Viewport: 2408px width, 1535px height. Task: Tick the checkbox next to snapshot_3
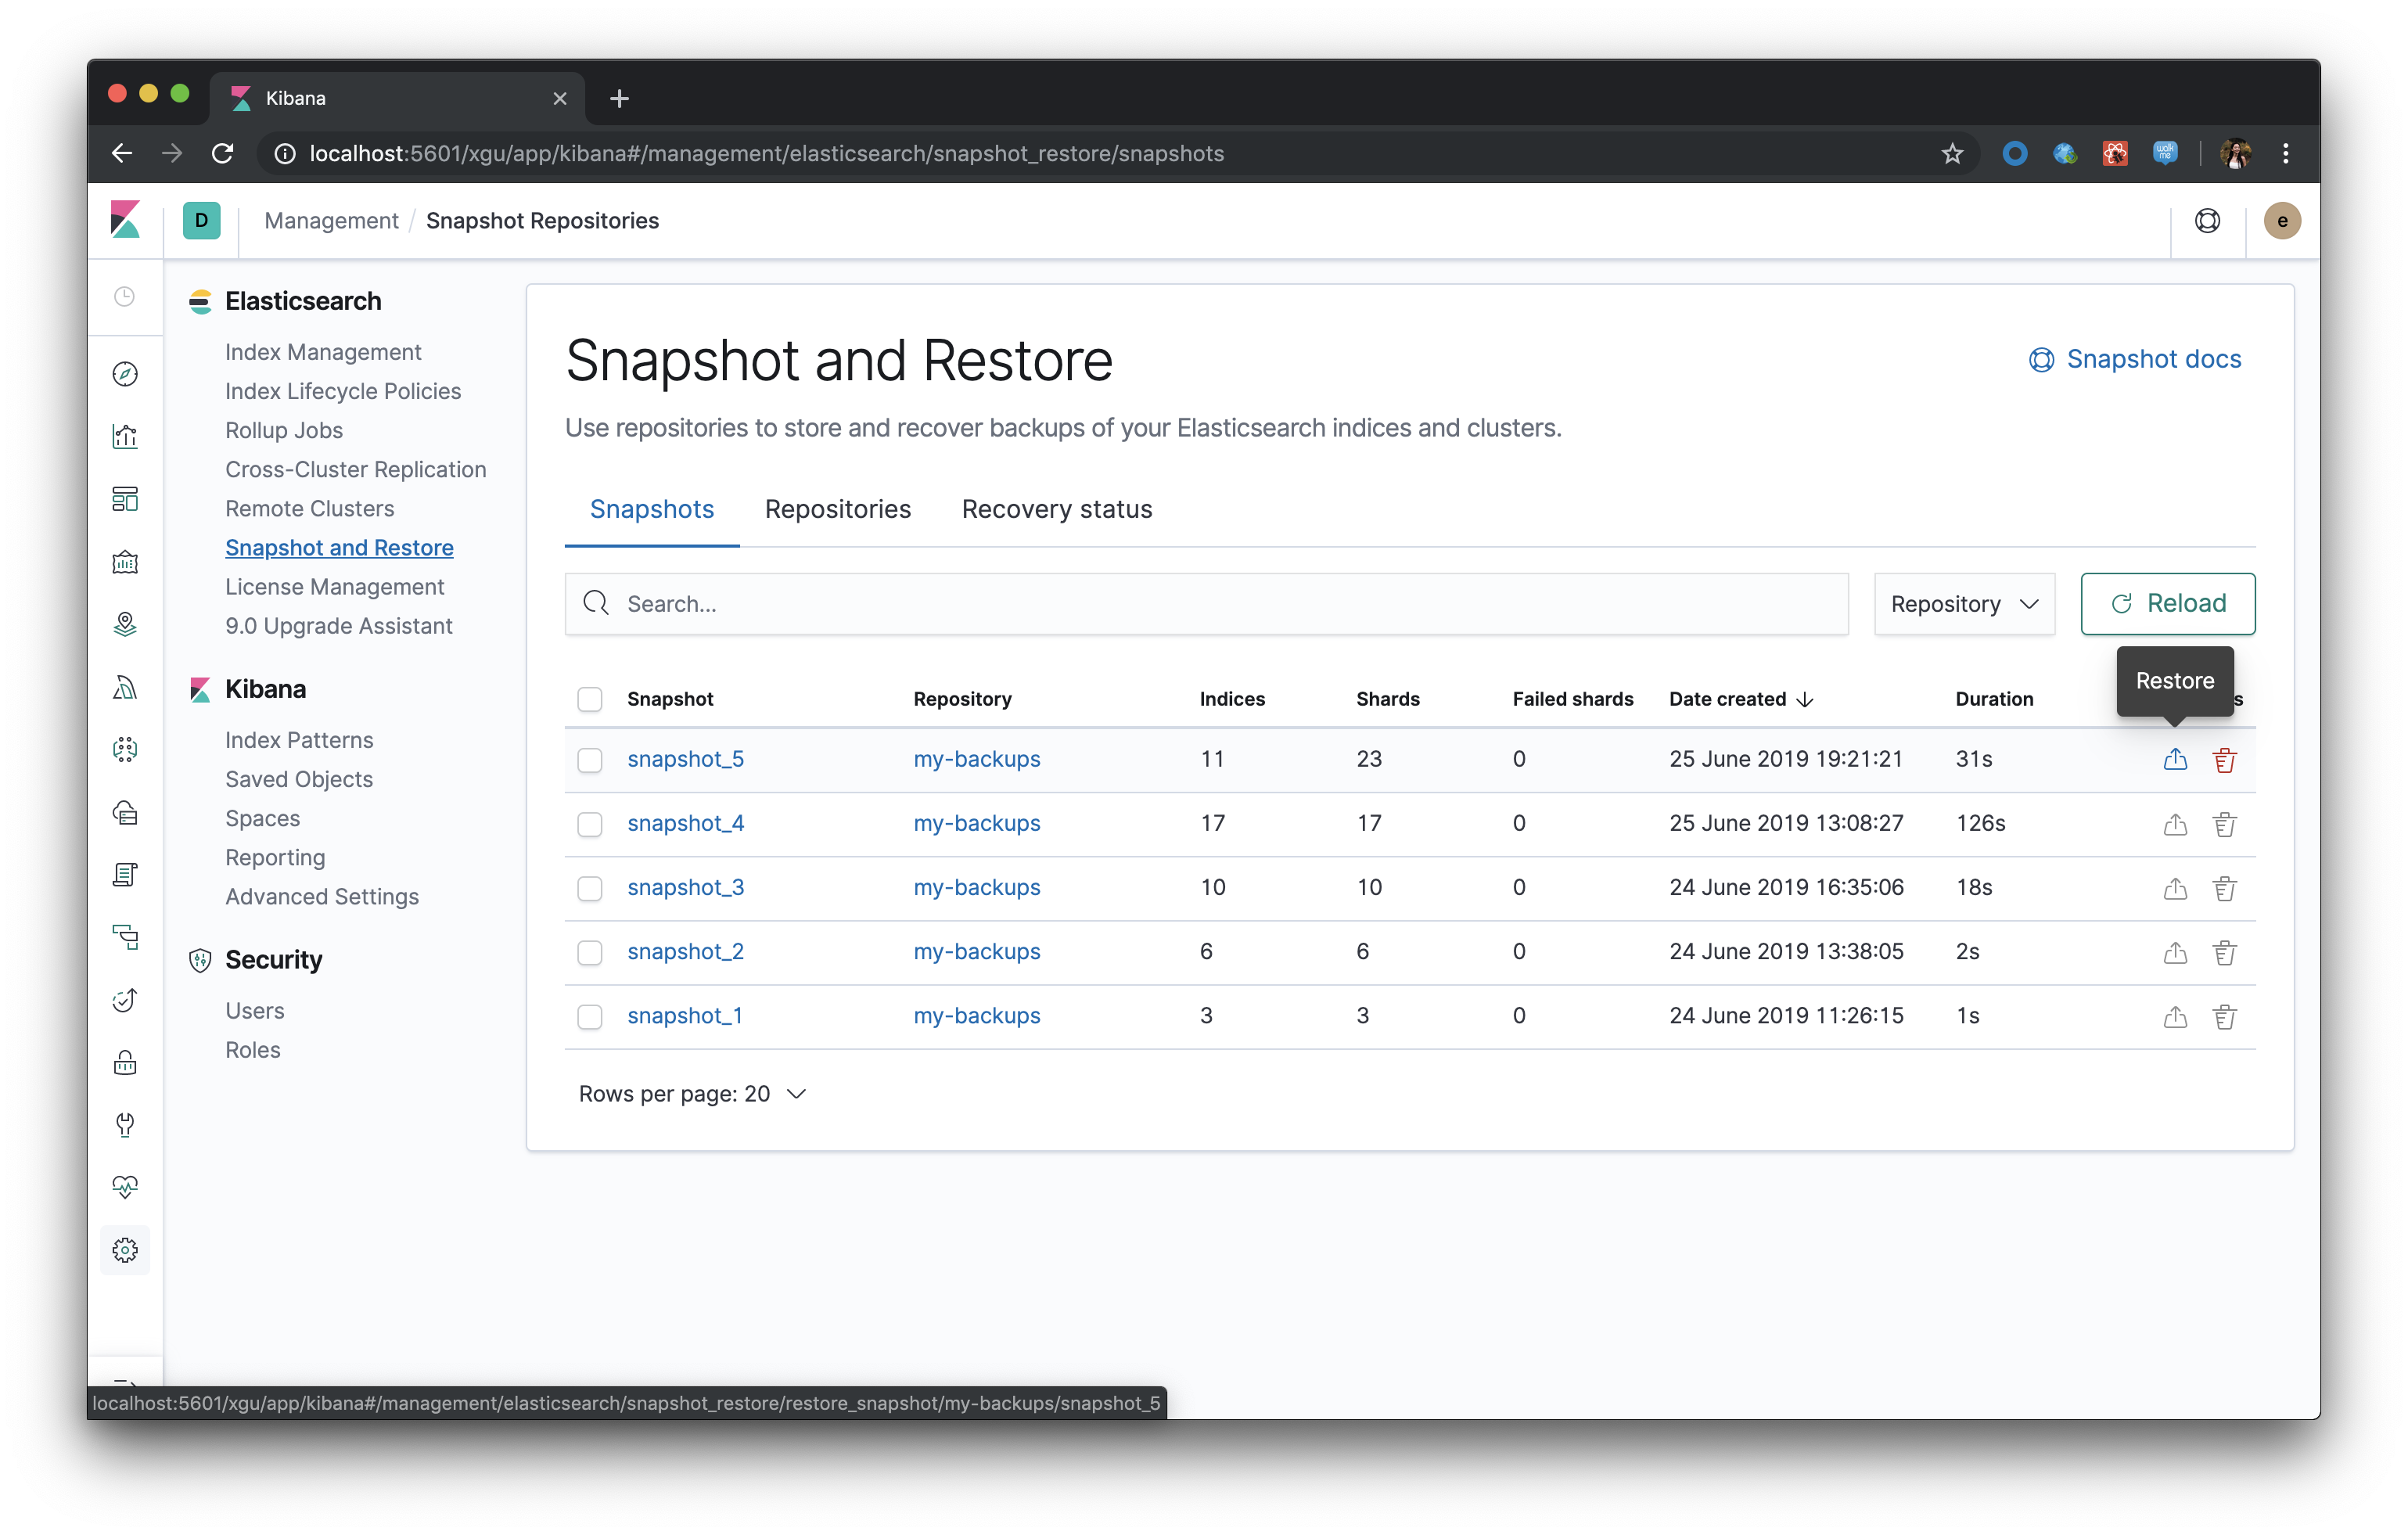pos(590,888)
